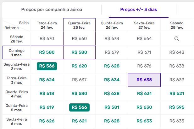Image resolution: width=194 pixels, height=129 pixels.
Task: Select R$ 580 for Terça-Feira departure, Domingo return
Action: [x=47, y=52]
